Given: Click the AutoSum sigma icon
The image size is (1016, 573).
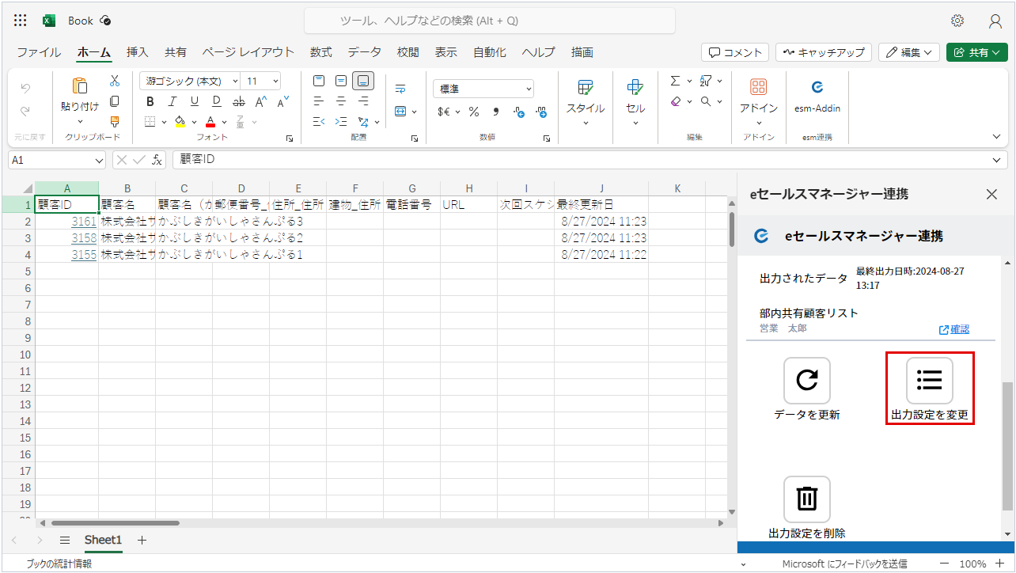Looking at the screenshot, I should pos(675,81).
